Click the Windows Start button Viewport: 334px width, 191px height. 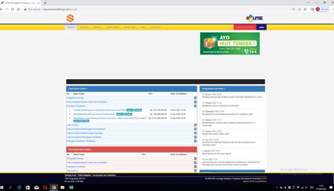[4, 187]
